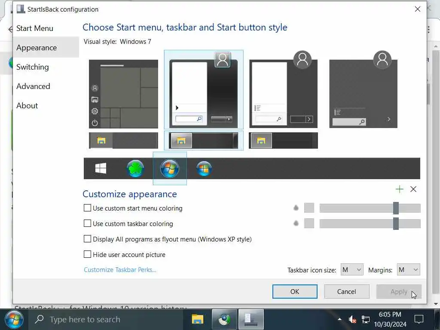Viewport: 440px width, 330px height.
Task: Click the Apply button
Action: coord(399,292)
